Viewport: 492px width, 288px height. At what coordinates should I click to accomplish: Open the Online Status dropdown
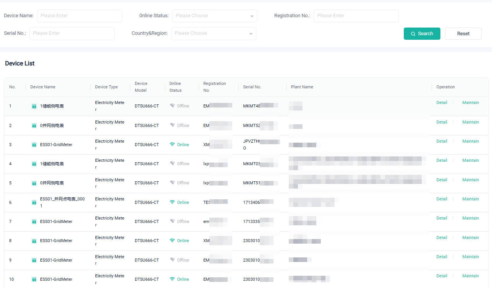(x=215, y=16)
